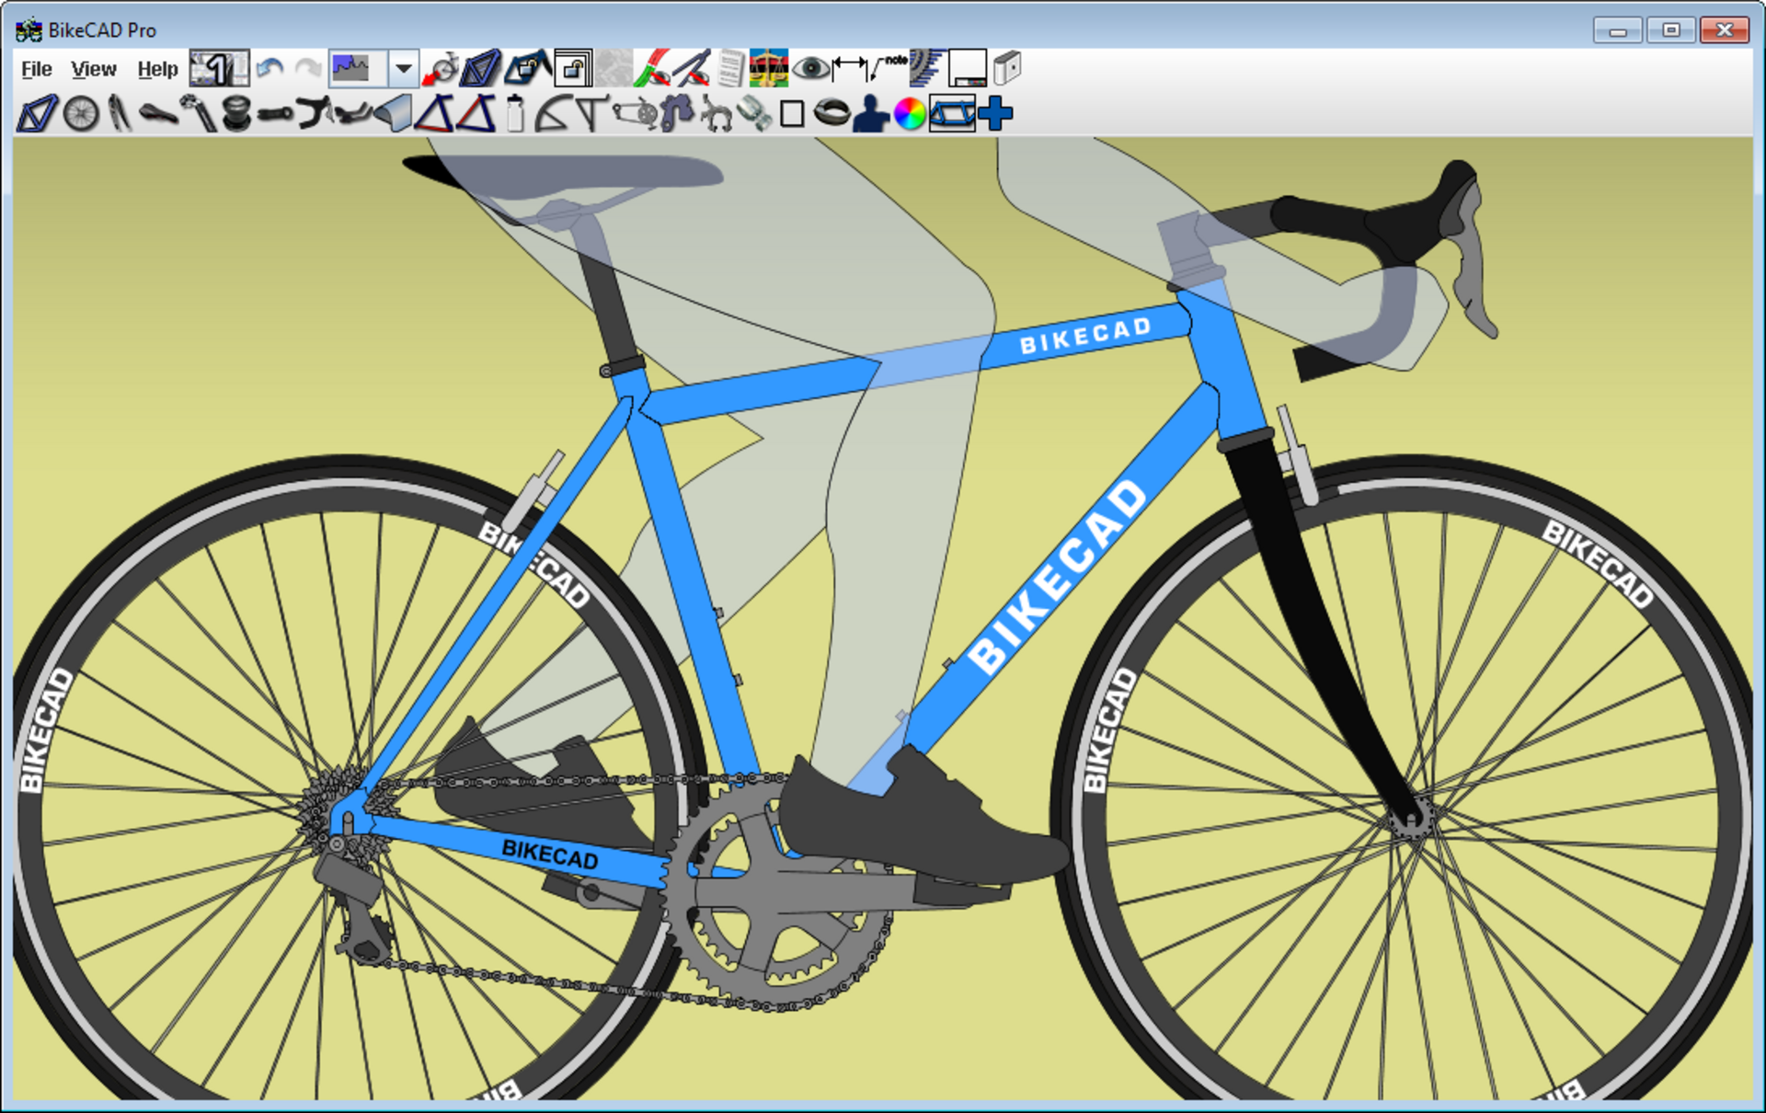Open the water bottle settings icon
The image size is (1766, 1113).
click(x=515, y=114)
